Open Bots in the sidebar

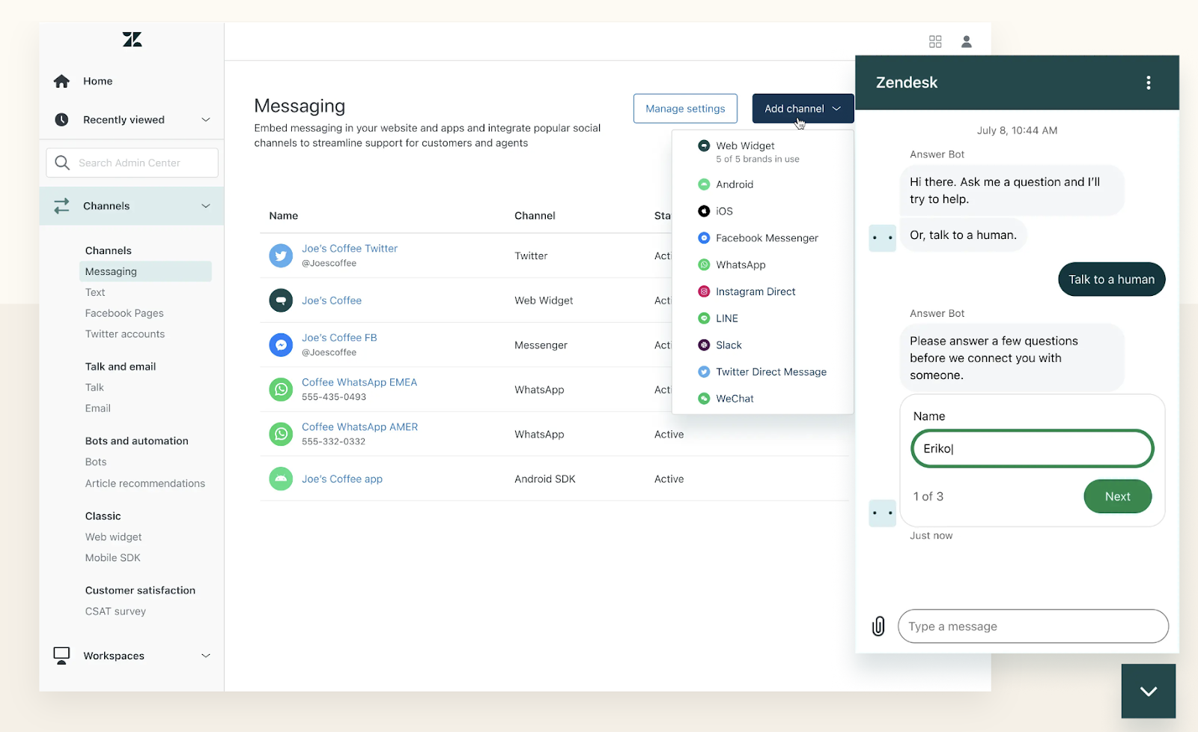click(x=96, y=462)
